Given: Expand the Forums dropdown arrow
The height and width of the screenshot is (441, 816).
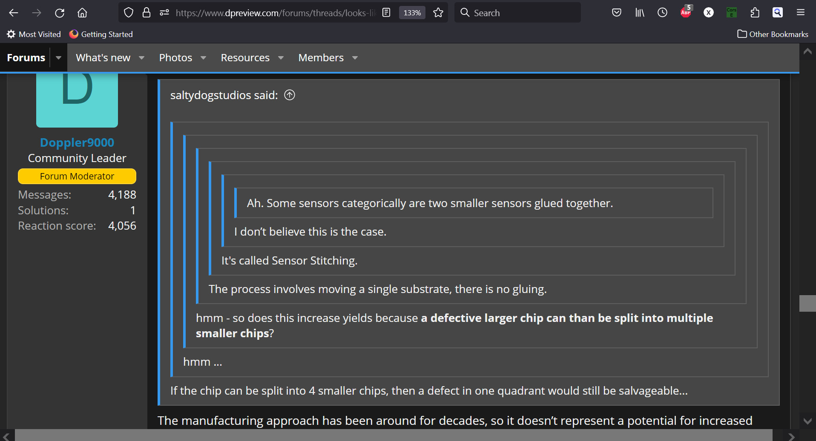Looking at the screenshot, I should tap(58, 58).
